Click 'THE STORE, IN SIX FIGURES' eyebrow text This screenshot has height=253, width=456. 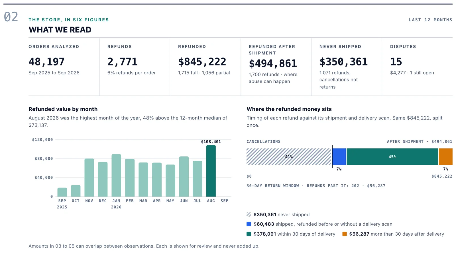pyautogui.click(x=69, y=20)
